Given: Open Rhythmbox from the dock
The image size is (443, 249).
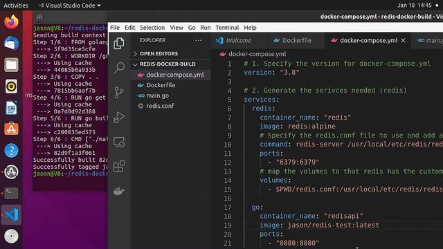Looking at the screenshot, I should (x=11, y=86).
